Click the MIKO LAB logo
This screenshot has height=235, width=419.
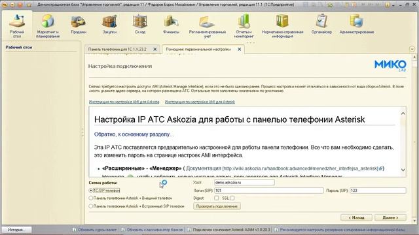tap(390, 65)
